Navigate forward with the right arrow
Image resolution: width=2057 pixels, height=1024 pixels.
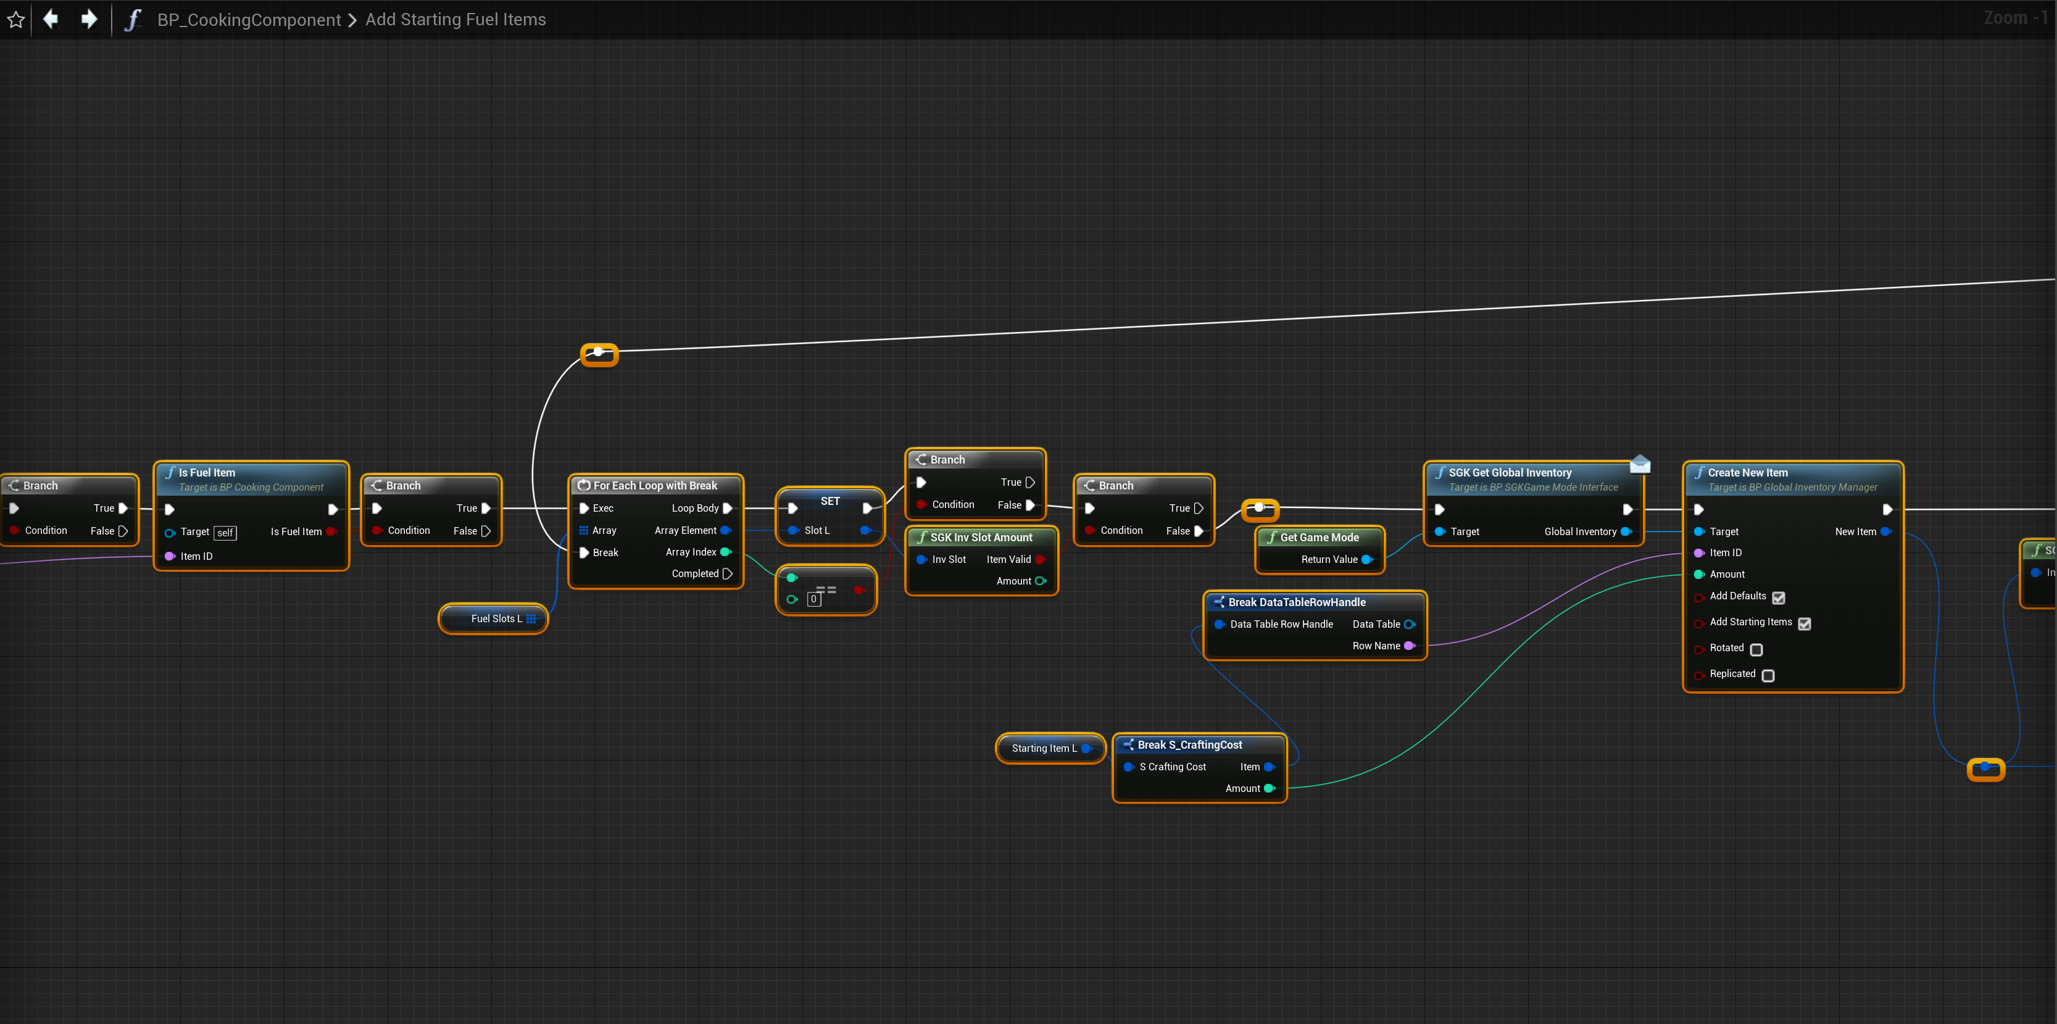tap(89, 19)
